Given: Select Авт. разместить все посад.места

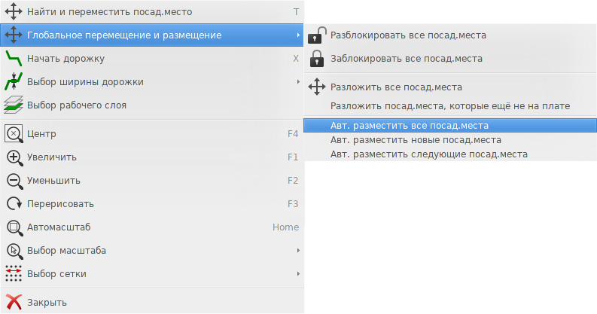Looking at the screenshot, I should click(x=450, y=126).
